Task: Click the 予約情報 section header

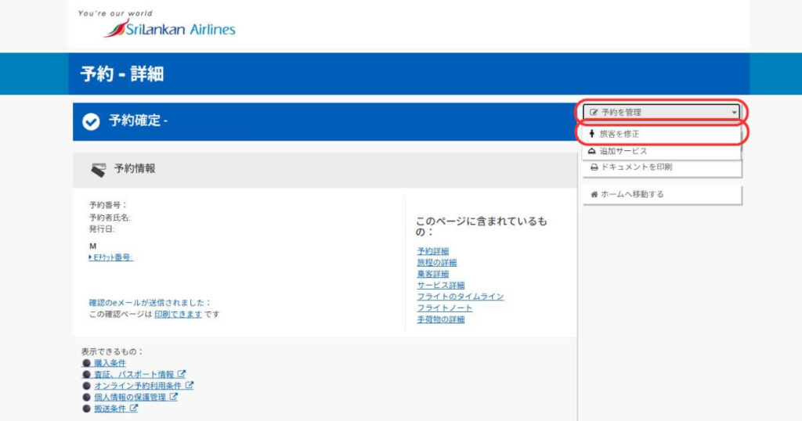Action: point(325,169)
